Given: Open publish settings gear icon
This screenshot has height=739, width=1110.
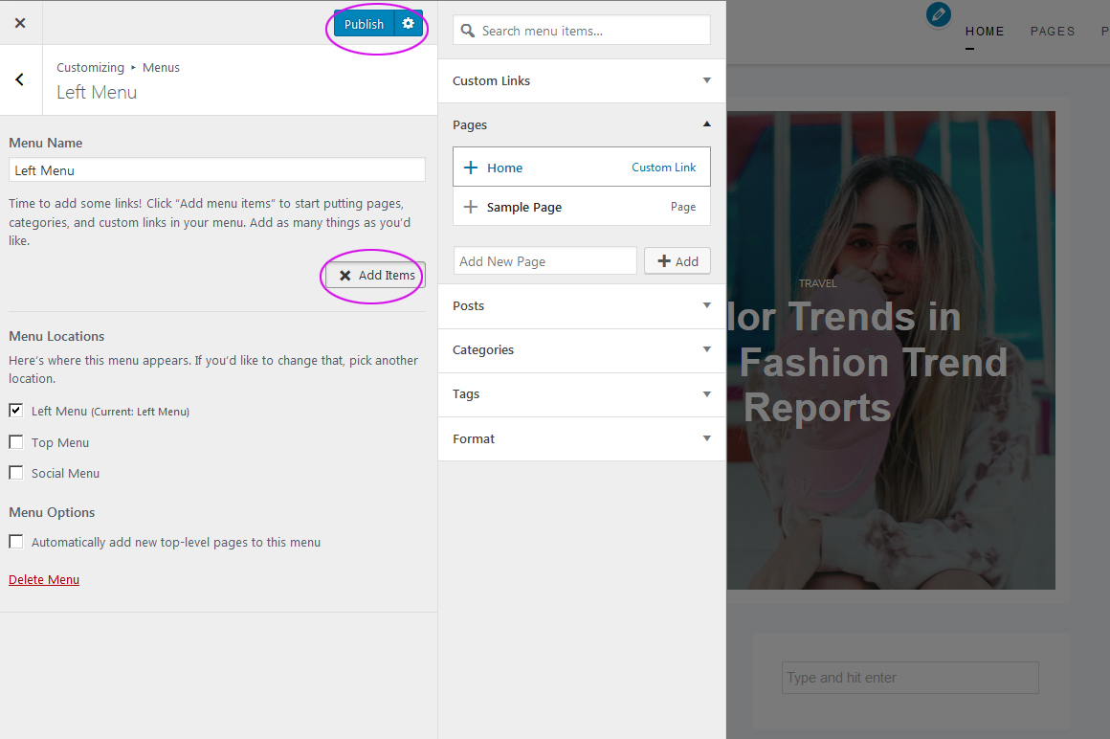Looking at the screenshot, I should tap(409, 23).
